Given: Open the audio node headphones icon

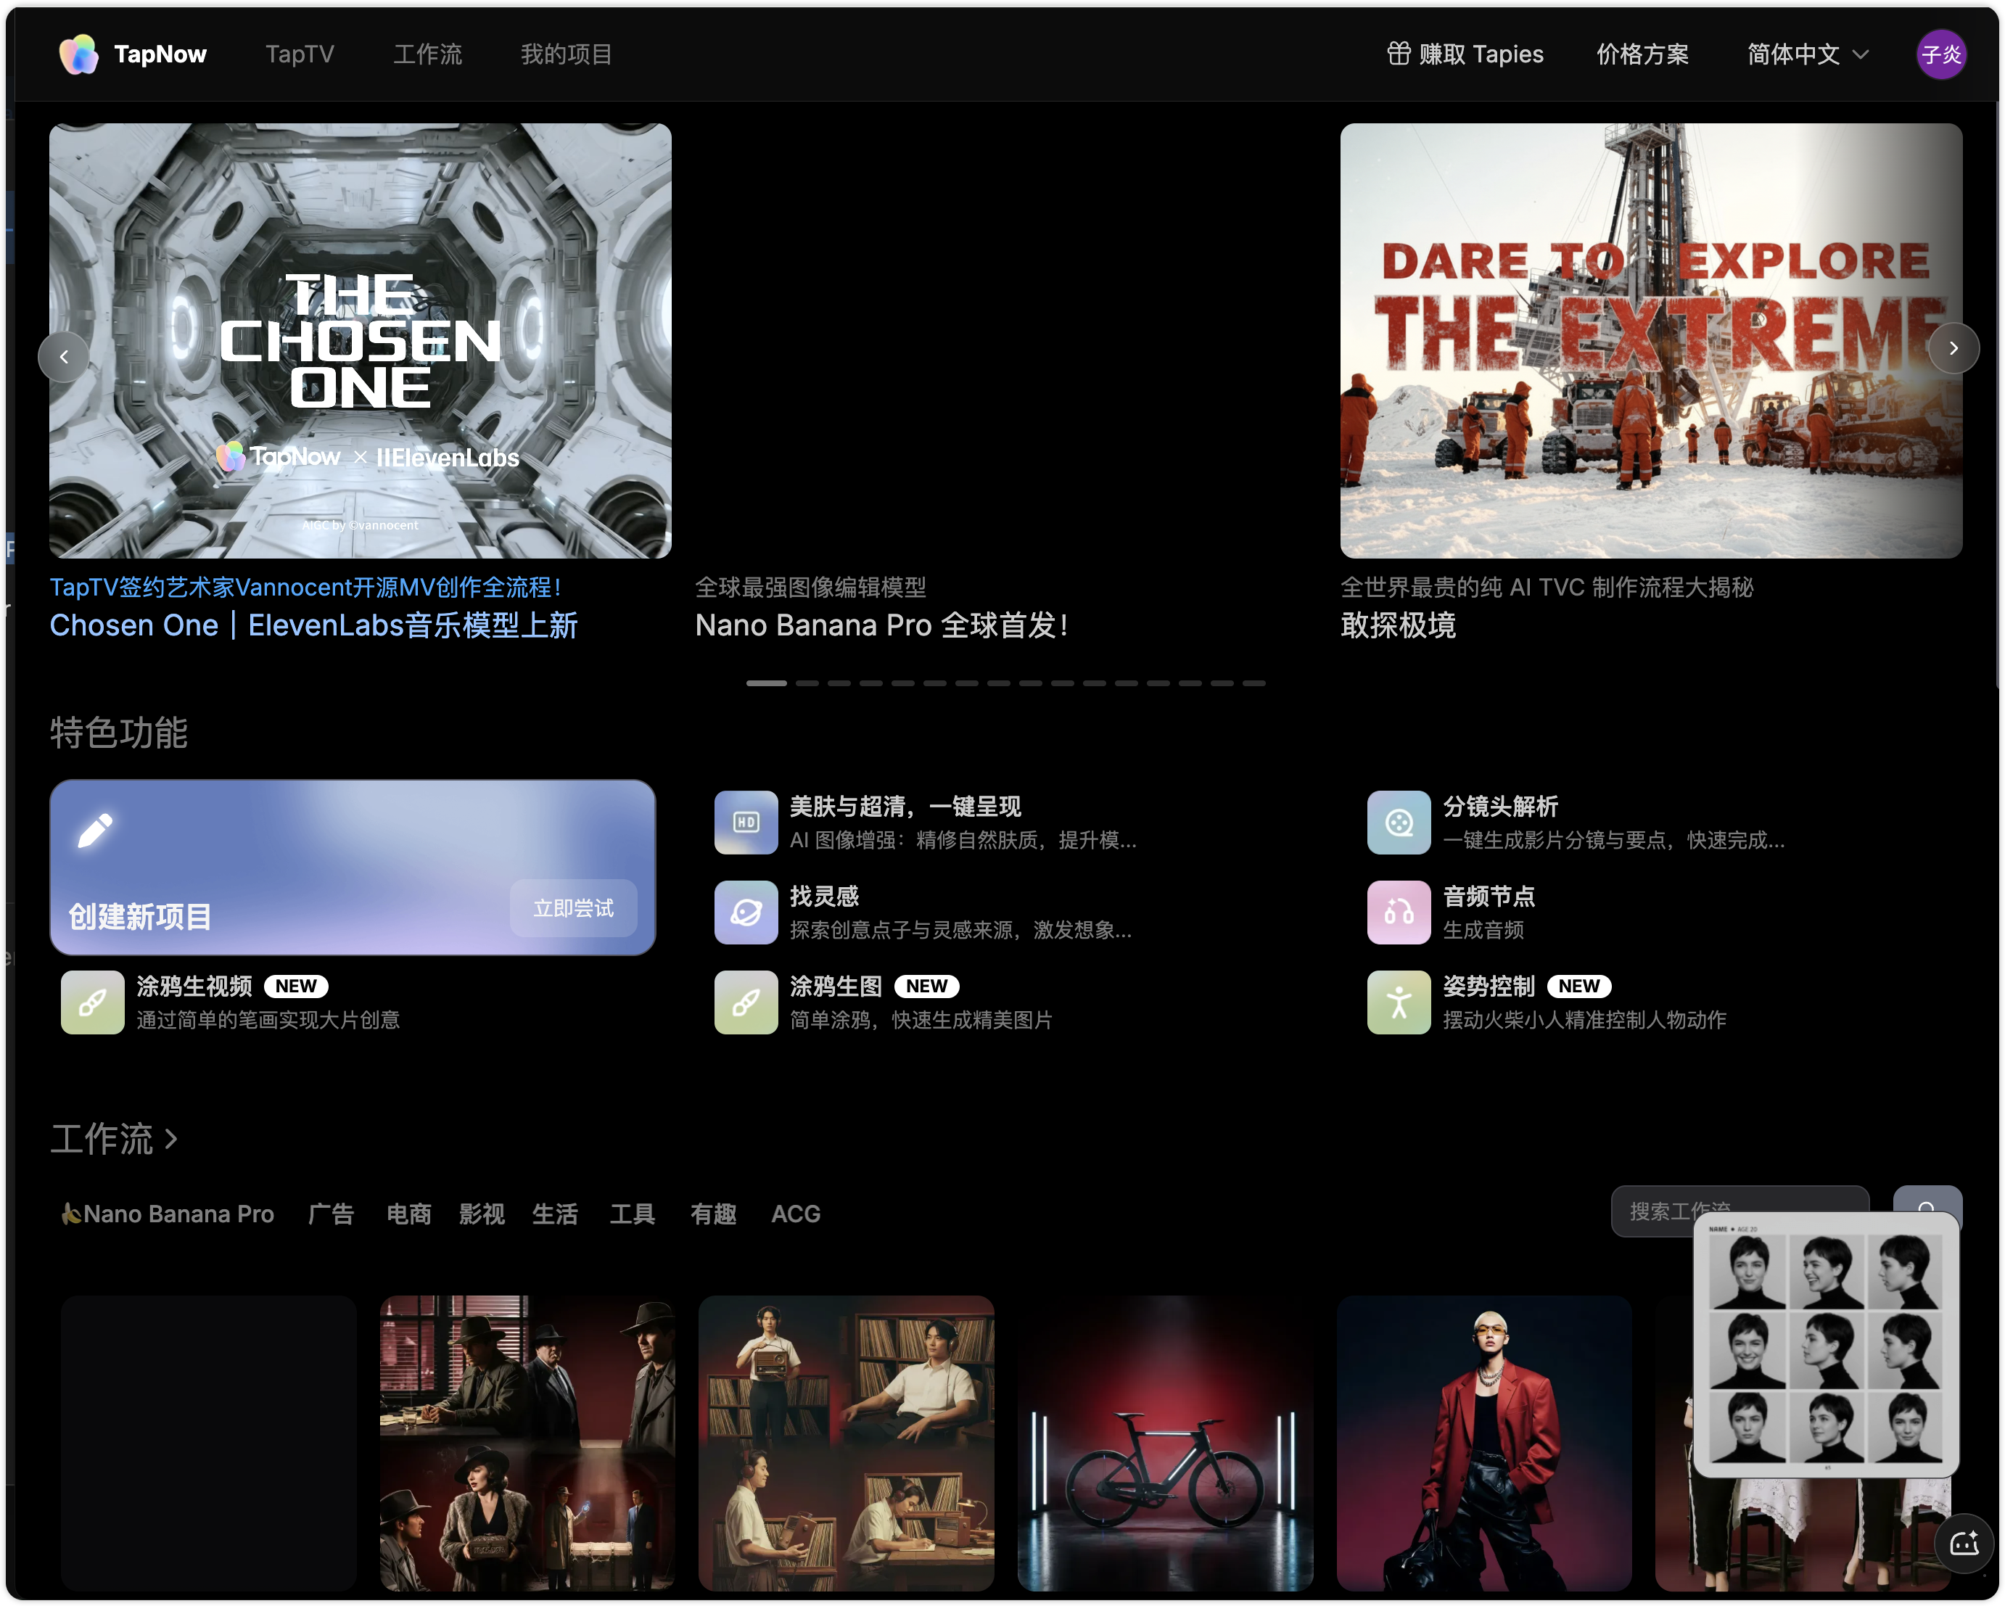Looking at the screenshot, I should 1398,913.
